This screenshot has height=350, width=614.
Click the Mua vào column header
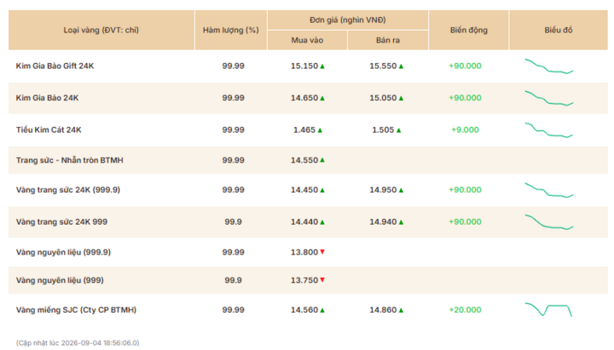pyautogui.click(x=307, y=40)
